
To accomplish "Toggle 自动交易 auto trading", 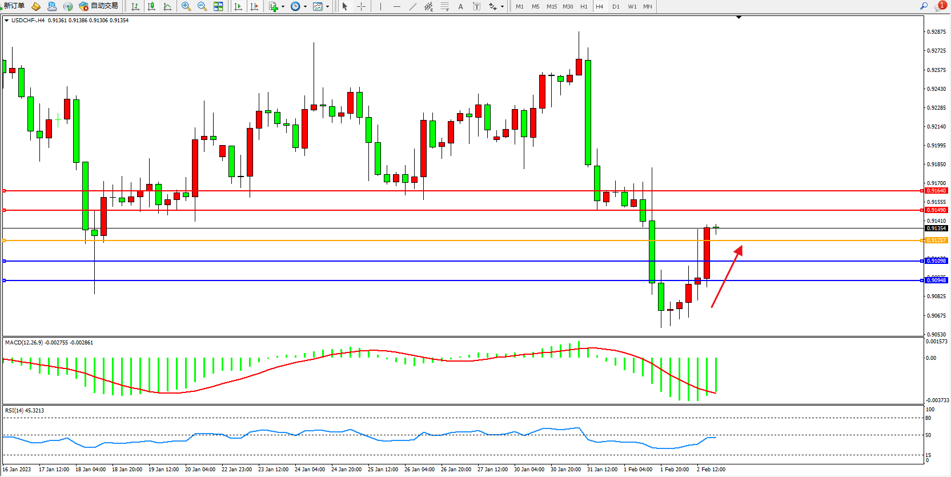I will tap(98, 6).
